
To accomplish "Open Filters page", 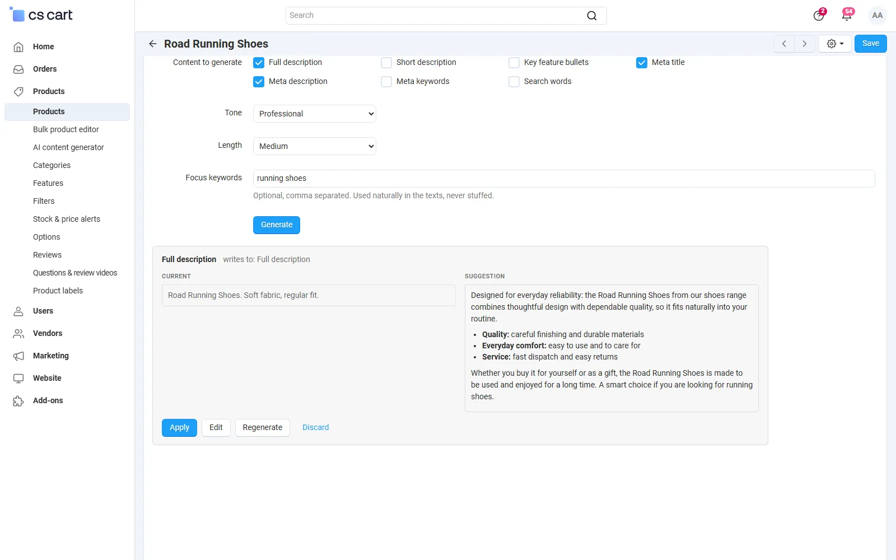I will tap(44, 201).
